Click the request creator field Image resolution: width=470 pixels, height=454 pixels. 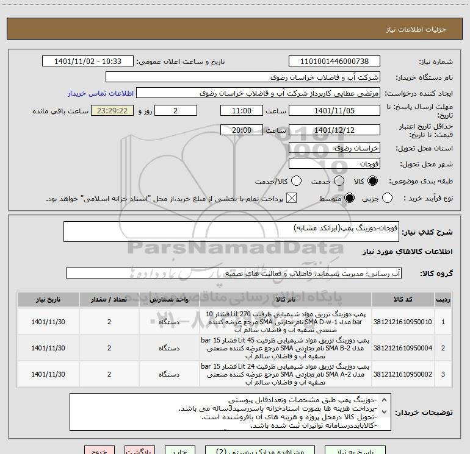pyautogui.click(x=258, y=93)
